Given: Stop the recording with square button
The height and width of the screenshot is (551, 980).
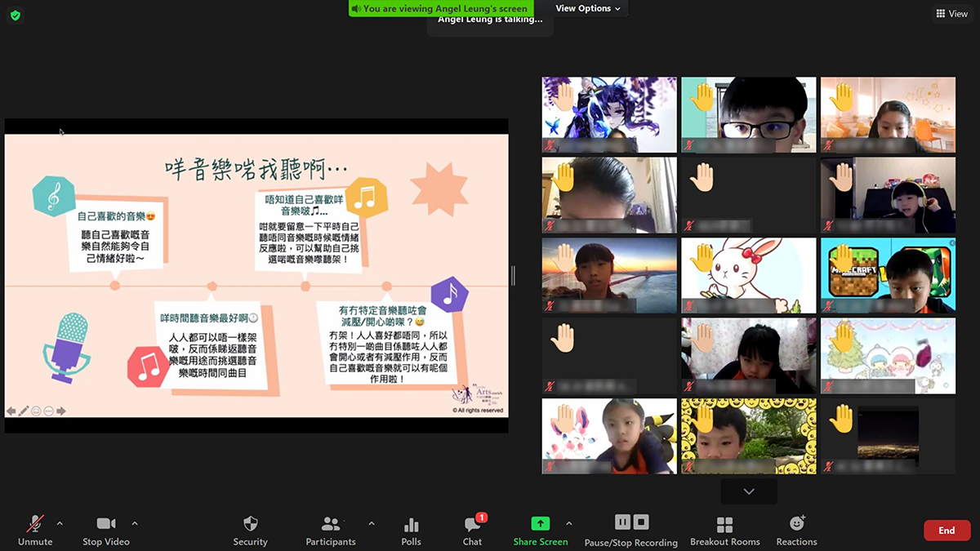Looking at the screenshot, I should [x=641, y=522].
